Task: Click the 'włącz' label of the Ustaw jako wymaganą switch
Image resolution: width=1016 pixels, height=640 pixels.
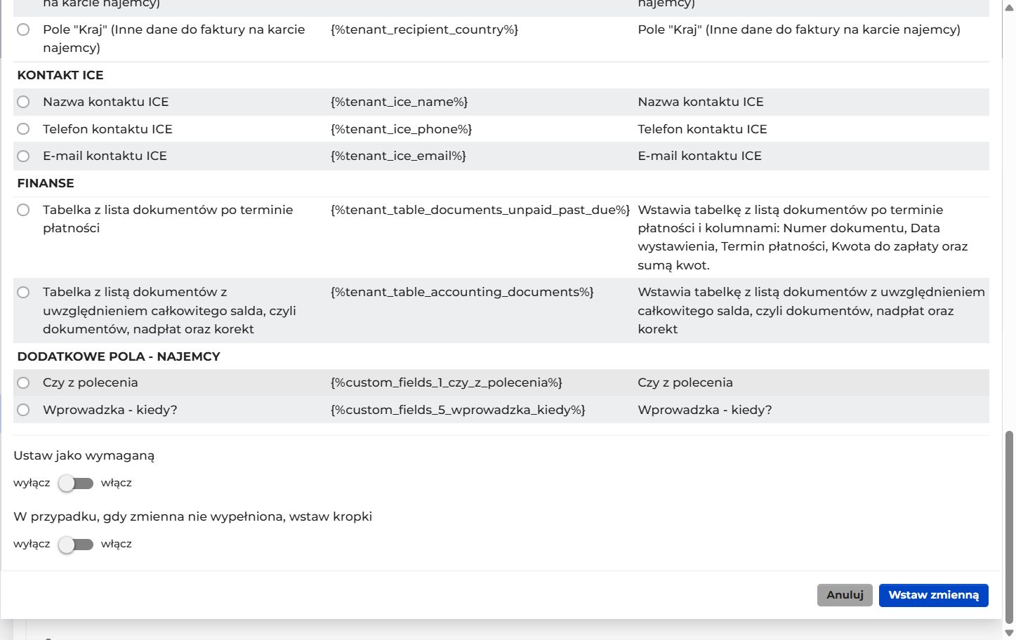Action: click(117, 483)
